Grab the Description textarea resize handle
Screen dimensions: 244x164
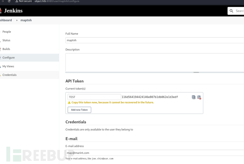[x=196, y=72]
